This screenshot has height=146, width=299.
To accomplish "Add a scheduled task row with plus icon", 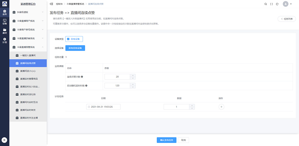I will pos(221,107).
